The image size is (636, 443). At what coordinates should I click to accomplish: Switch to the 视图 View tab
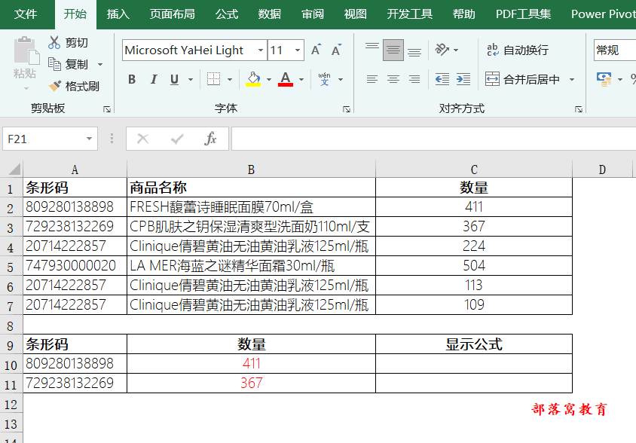(x=356, y=14)
